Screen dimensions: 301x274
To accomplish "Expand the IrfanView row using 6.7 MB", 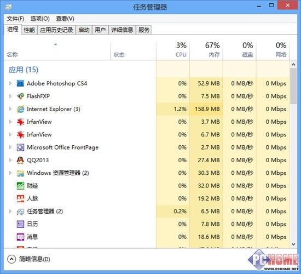I will pos(10,135).
